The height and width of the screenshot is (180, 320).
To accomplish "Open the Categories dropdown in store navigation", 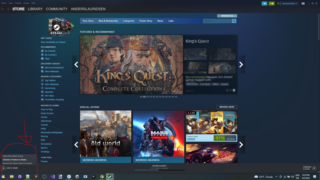I will click(x=128, y=21).
